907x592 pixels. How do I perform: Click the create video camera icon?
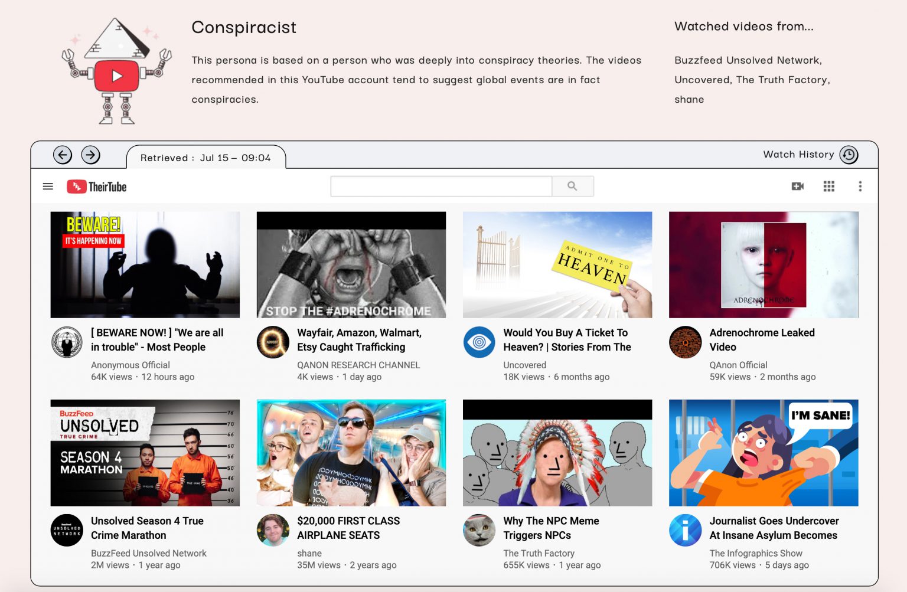pyautogui.click(x=797, y=187)
